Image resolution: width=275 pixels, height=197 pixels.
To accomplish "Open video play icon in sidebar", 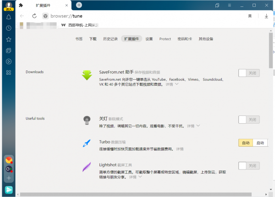I will 9,61.
